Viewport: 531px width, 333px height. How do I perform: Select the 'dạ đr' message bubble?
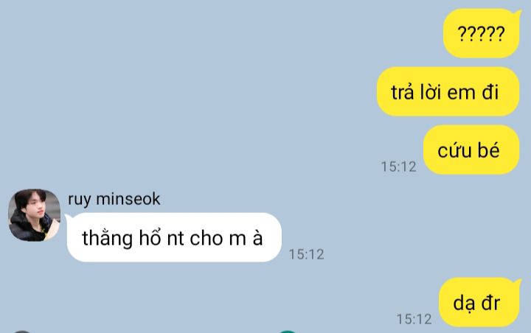click(479, 302)
